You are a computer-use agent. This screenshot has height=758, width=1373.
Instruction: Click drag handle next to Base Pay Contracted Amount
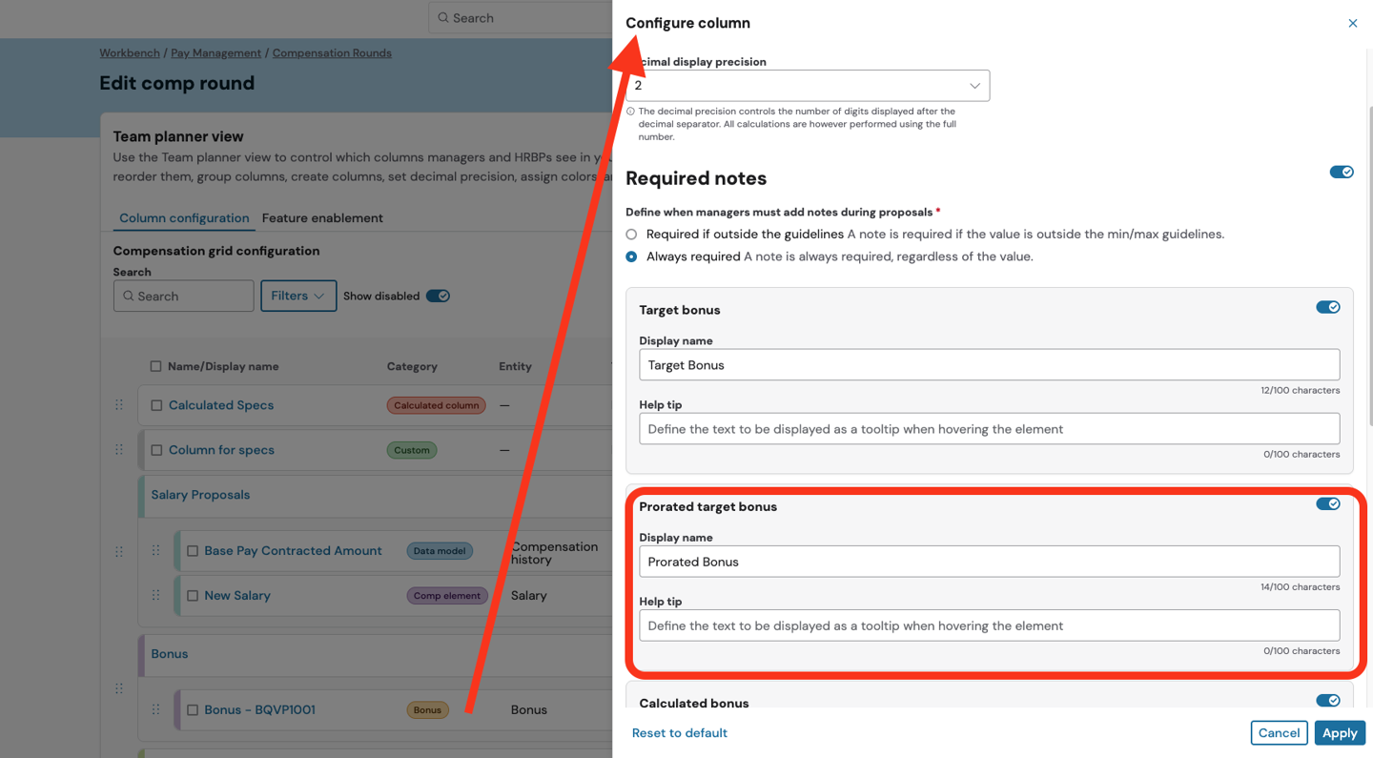(155, 551)
